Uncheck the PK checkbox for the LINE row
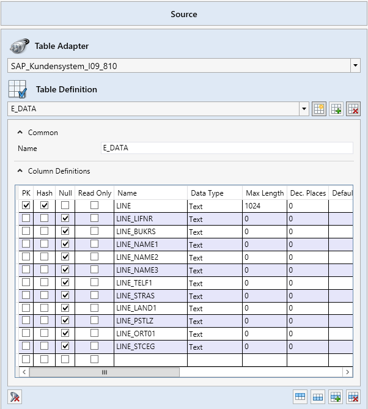The height and width of the screenshot is (409, 368). (26, 206)
